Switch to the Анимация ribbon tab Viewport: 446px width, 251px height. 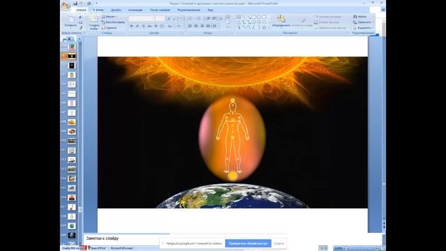[x=135, y=10]
